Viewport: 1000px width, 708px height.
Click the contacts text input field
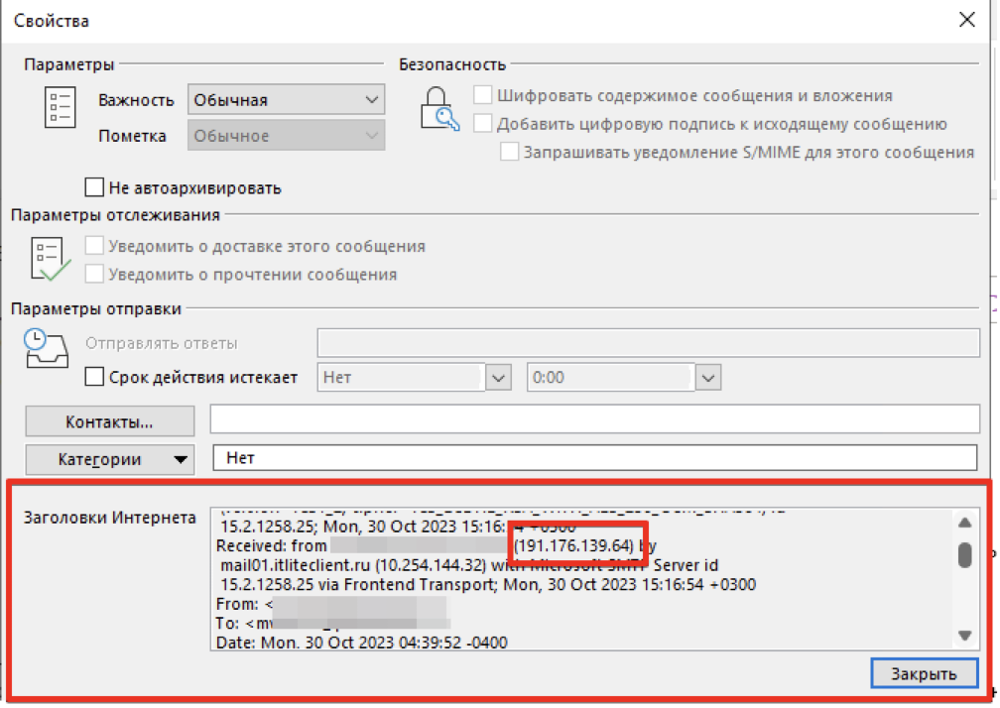click(593, 421)
